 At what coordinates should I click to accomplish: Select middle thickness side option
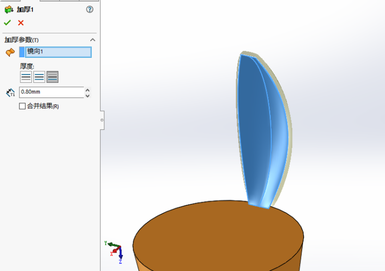[39, 77]
